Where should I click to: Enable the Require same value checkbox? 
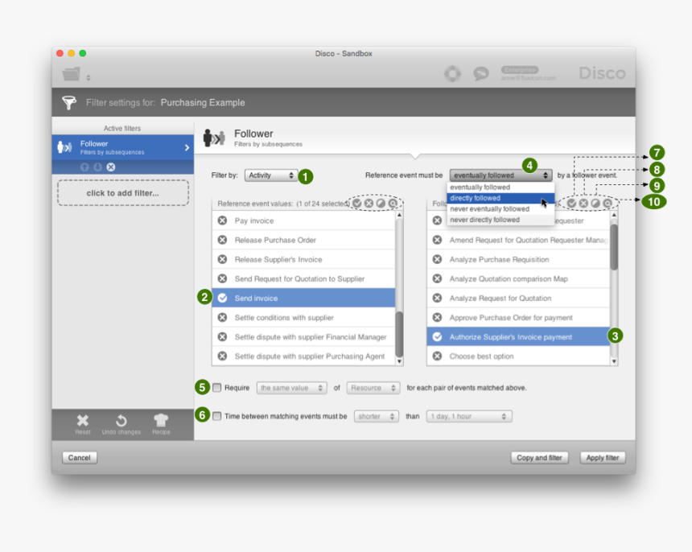(x=217, y=388)
